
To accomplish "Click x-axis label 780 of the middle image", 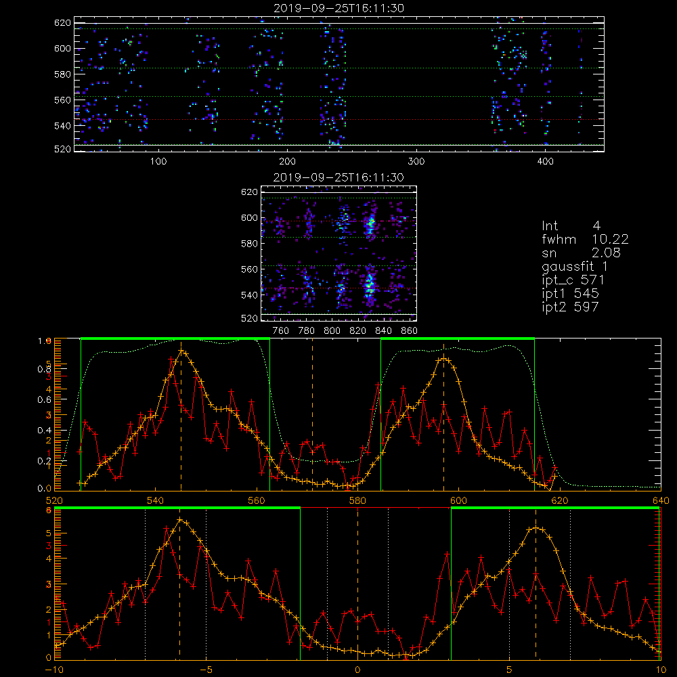I will [307, 331].
